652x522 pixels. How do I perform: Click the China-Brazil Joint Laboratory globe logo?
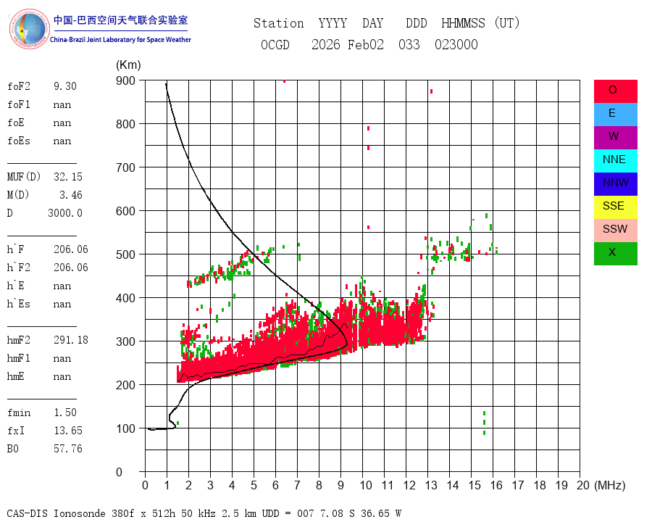coord(29,29)
